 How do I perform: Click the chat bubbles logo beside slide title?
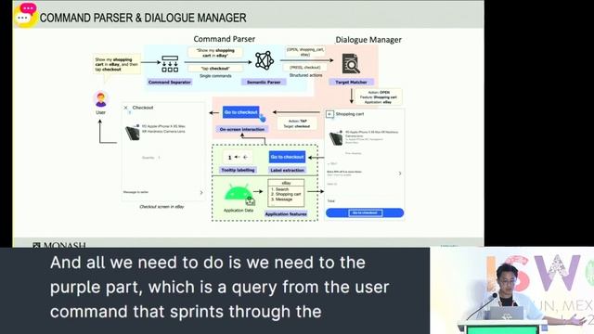point(26,15)
